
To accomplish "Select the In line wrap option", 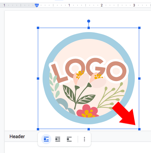I will pyautogui.click(x=46, y=139).
